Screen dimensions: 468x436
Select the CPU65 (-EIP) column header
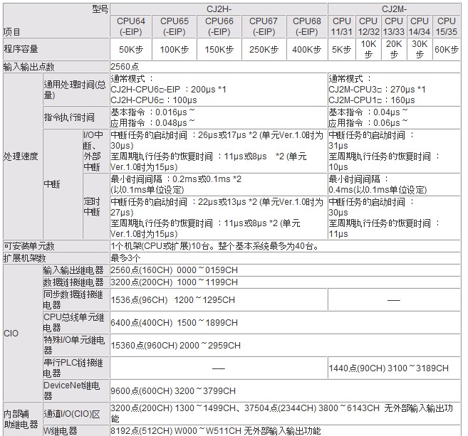point(175,26)
